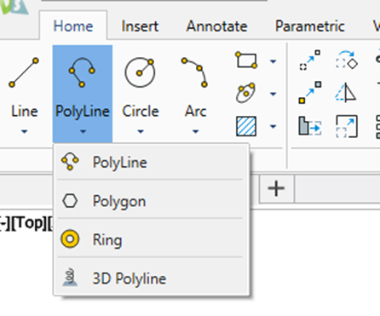This screenshot has width=380, height=316.
Task: Open the Circle options dropdown arrow
Action: [x=141, y=131]
